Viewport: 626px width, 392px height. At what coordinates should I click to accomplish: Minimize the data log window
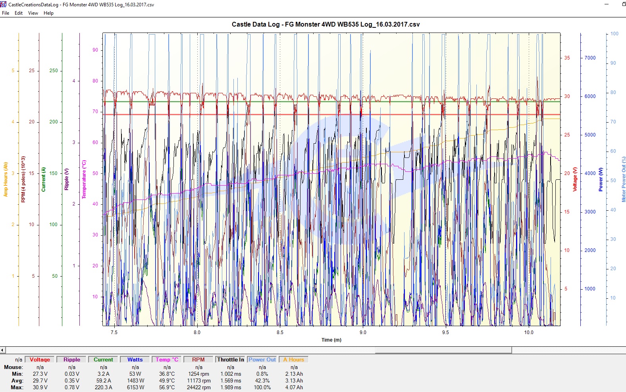(607, 4)
